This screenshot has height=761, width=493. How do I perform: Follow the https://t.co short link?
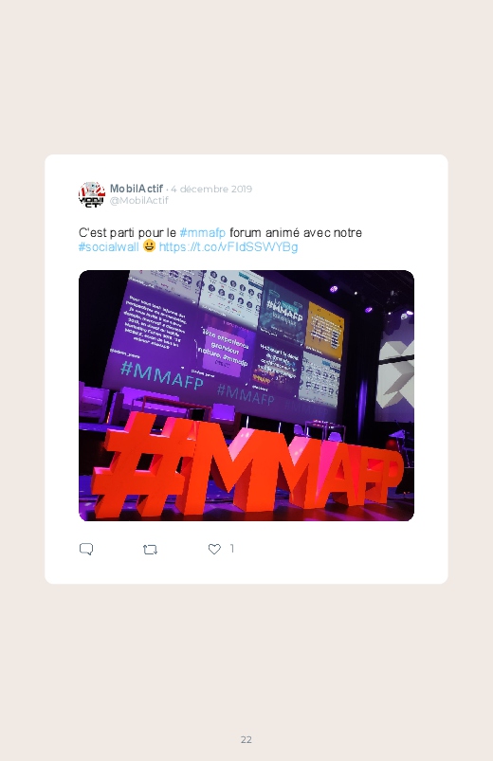click(x=228, y=246)
